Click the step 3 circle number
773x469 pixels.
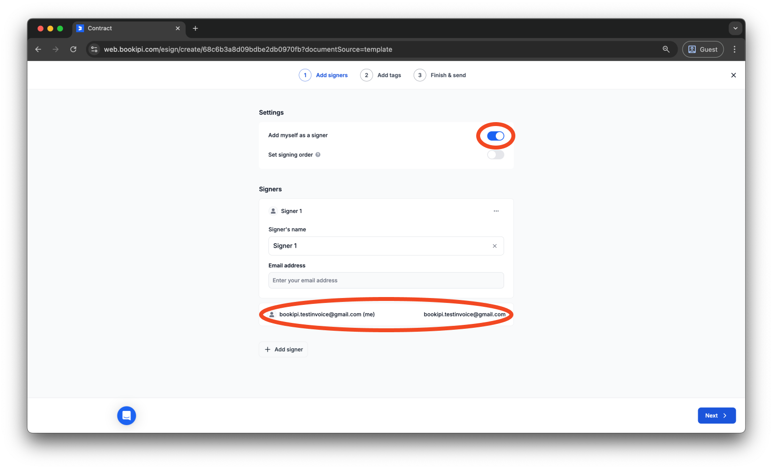[420, 75]
